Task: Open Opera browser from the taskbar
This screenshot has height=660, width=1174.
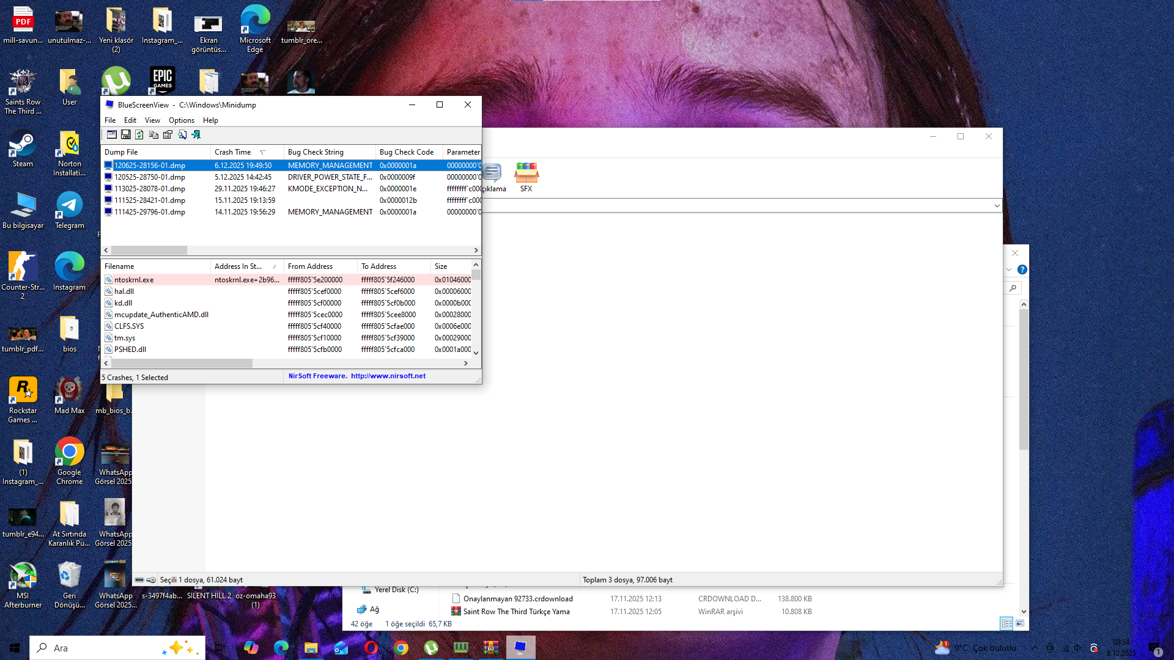Action: pos(371,648)
